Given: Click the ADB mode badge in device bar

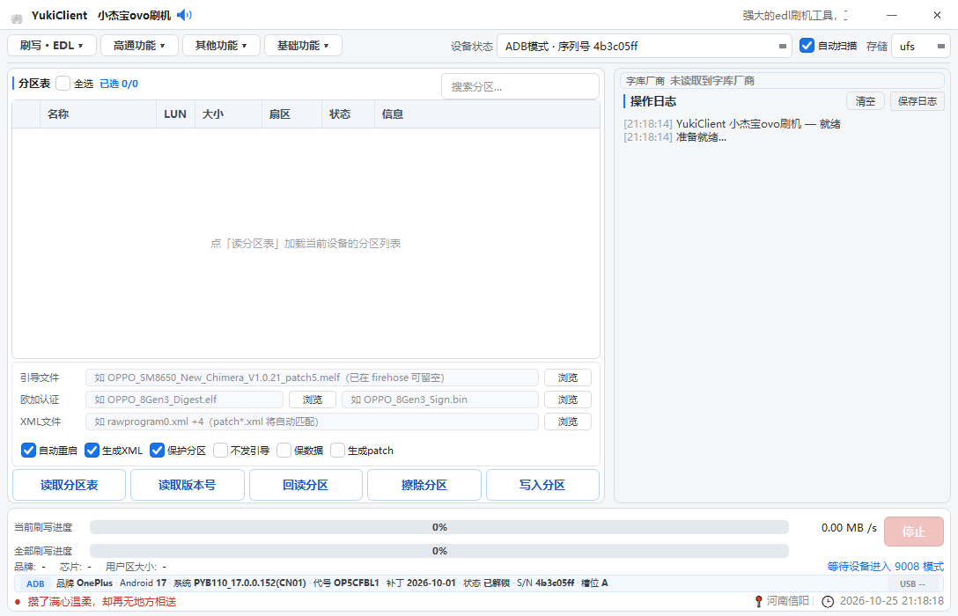Looking at the screenshot, I should pos(35,583).
